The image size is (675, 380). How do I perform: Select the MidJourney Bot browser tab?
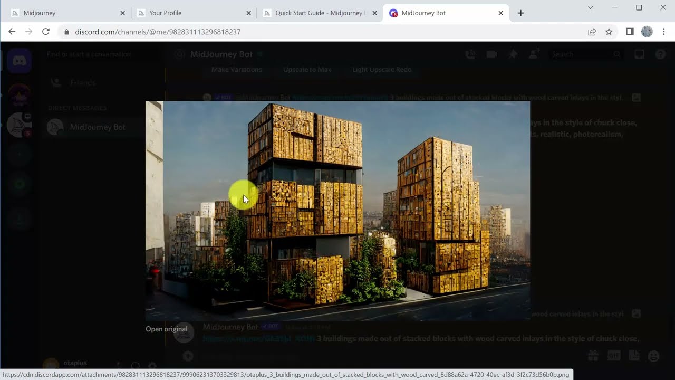click(x=446, y=13)
